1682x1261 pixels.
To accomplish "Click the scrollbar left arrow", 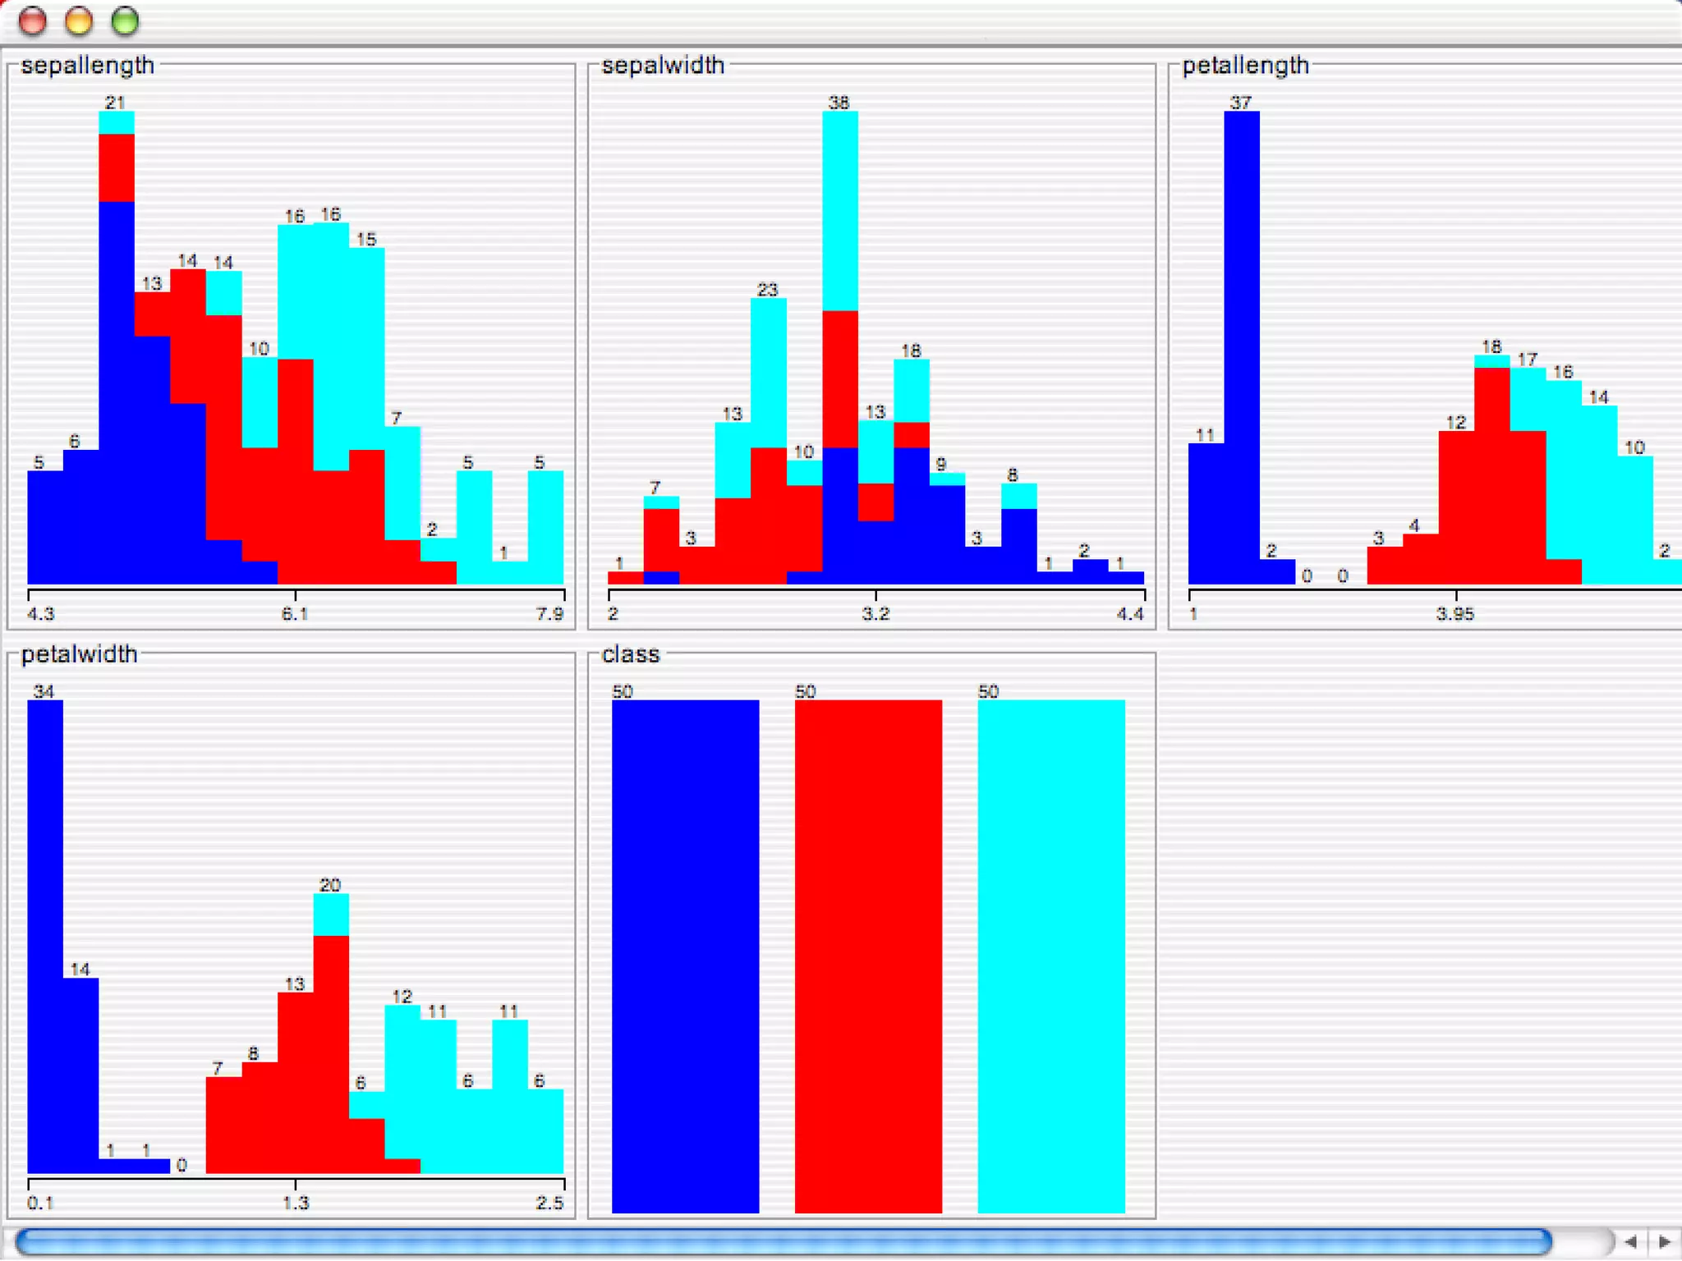I will click(1630, 1241).
